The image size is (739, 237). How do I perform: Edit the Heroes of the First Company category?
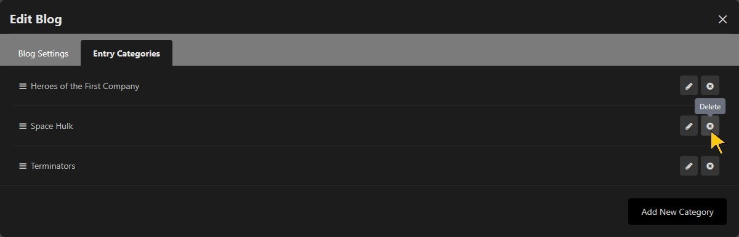pyautogui.click(x=689, y=86)
